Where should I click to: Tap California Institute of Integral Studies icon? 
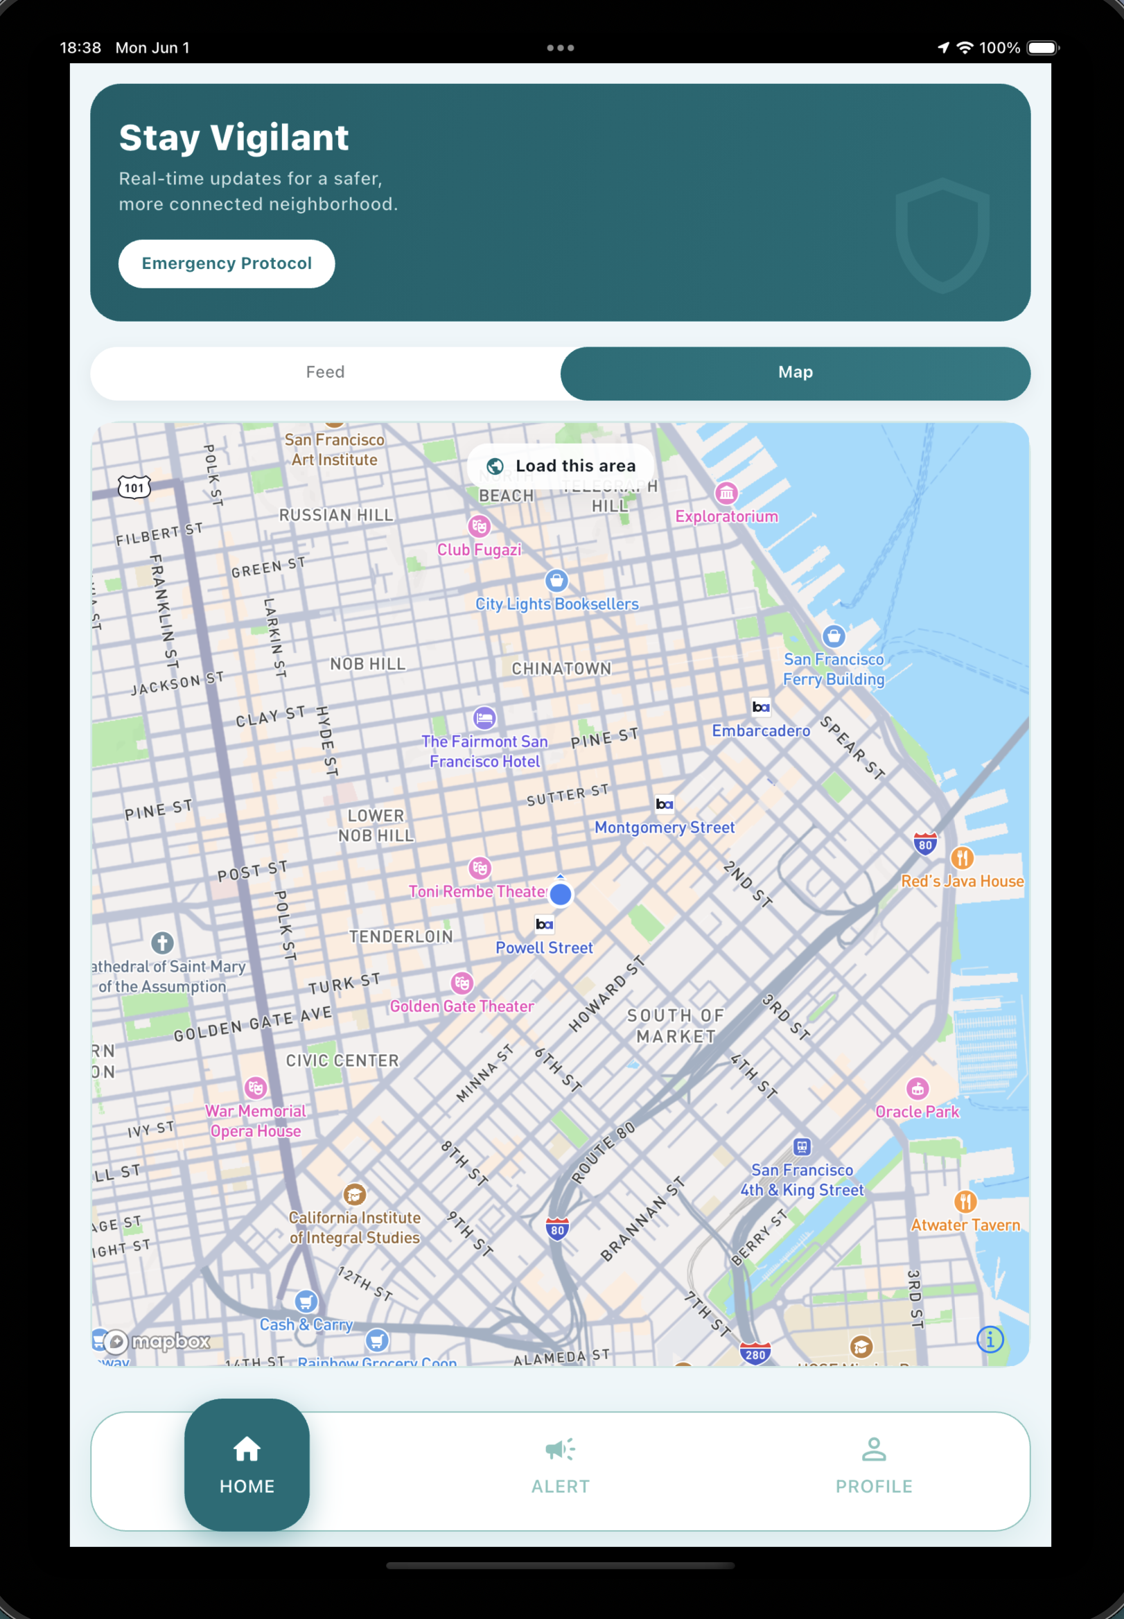click(354, 1194)
